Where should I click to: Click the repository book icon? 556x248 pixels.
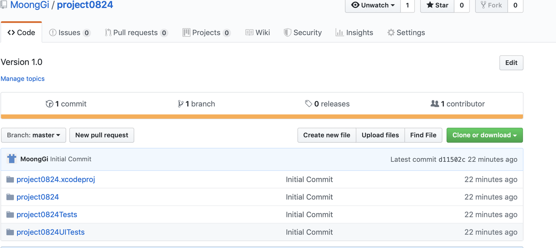[4, 5]
